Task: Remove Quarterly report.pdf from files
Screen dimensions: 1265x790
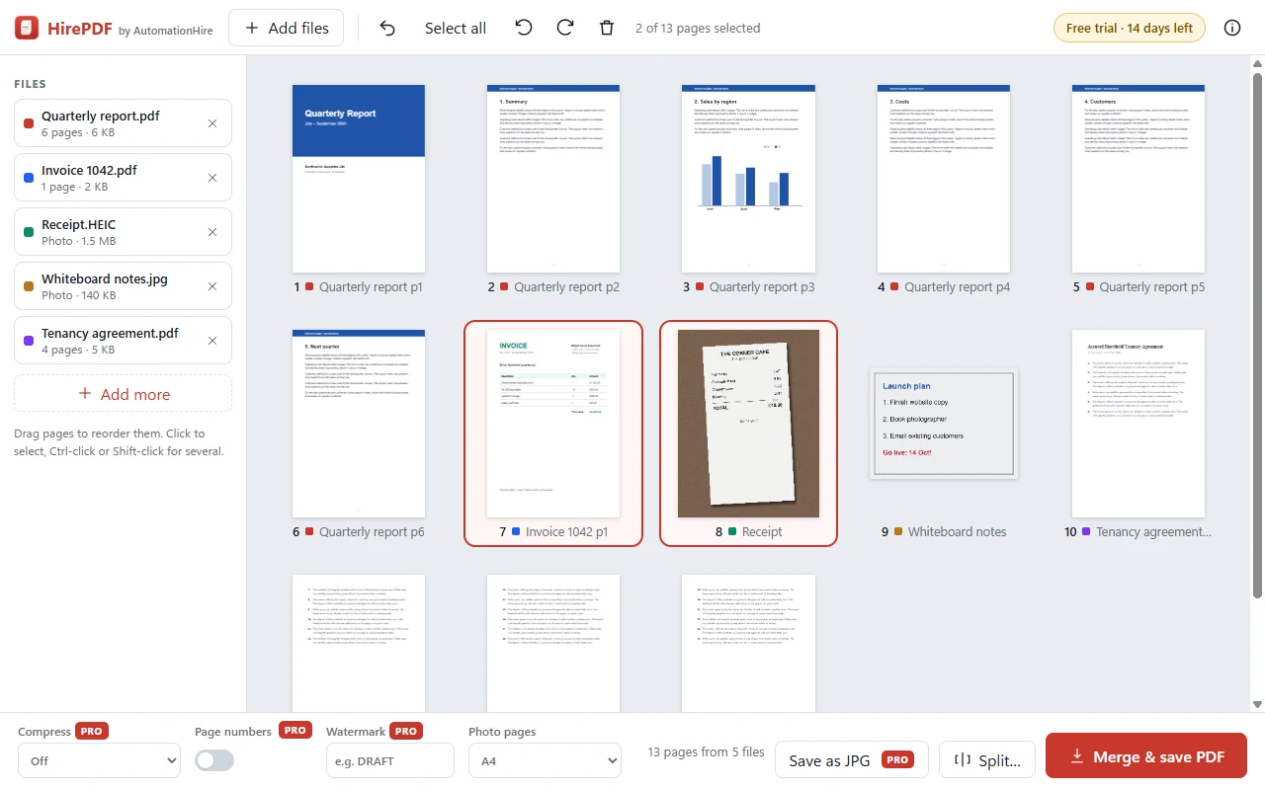Action: (x=212, y=123)
